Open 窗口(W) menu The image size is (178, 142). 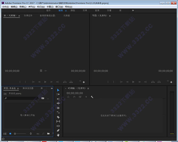[x=59, y=7]
